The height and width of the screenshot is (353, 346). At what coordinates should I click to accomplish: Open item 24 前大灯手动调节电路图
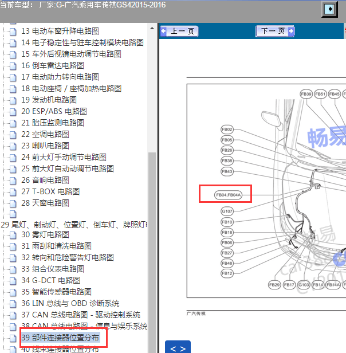64,158
